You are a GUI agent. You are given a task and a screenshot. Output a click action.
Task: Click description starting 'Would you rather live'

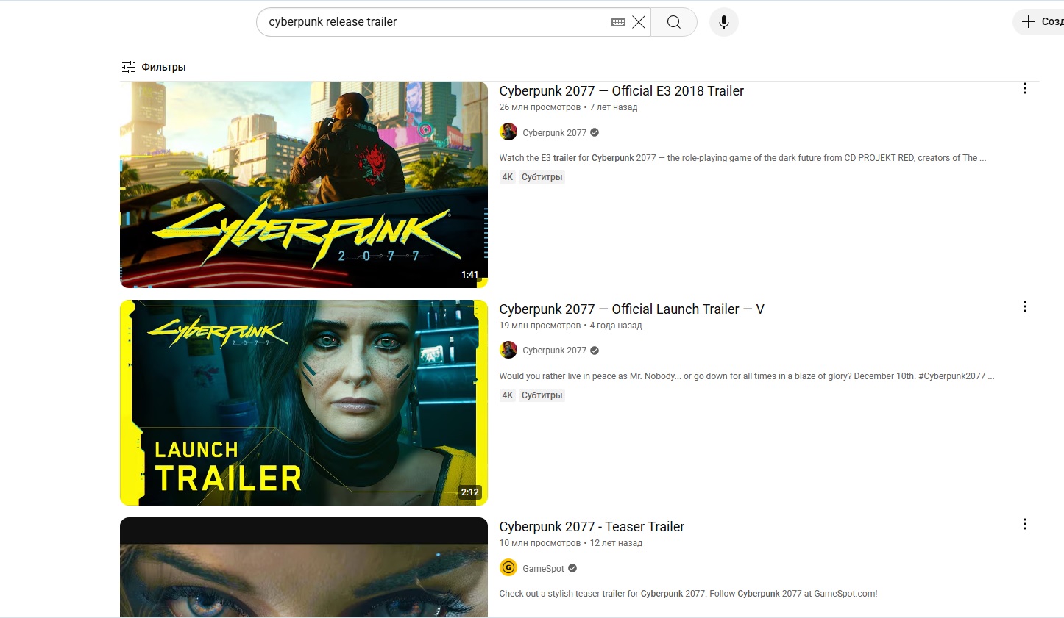[x=747, y=376]
